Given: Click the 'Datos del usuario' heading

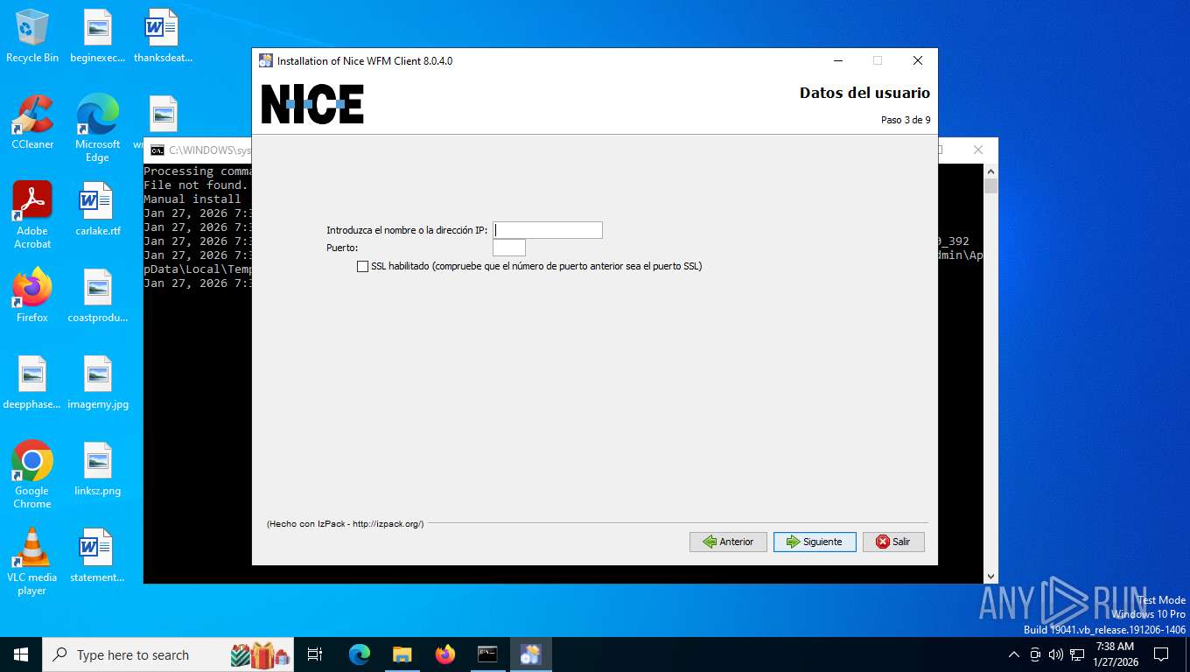Looking at the screenshot, I should [x=864, y=93].
